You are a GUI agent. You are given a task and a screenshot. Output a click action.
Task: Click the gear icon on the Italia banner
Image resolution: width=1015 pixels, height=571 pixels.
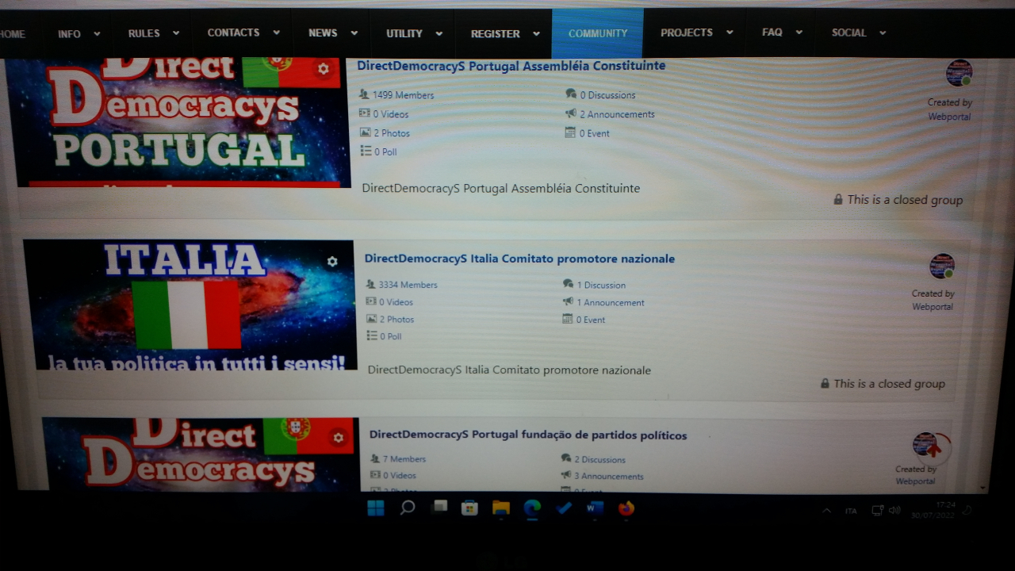[x=332, y=262]
